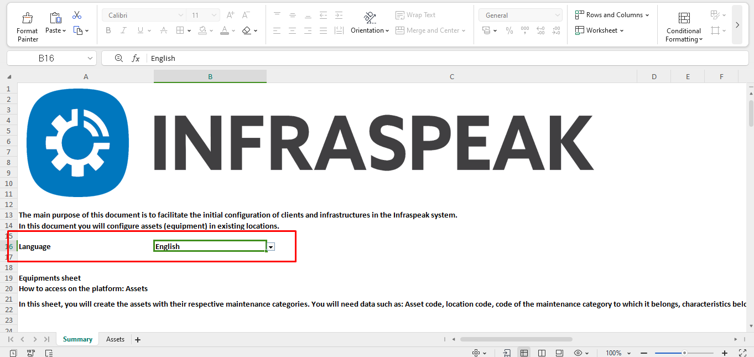Go to the last sheet tab
The height and width of the screenshot is (357, 754).
click(46, 339)
